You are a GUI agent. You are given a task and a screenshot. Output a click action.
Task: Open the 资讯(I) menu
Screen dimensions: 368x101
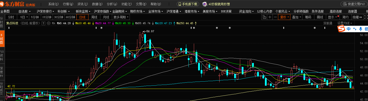tap(83, 4)
